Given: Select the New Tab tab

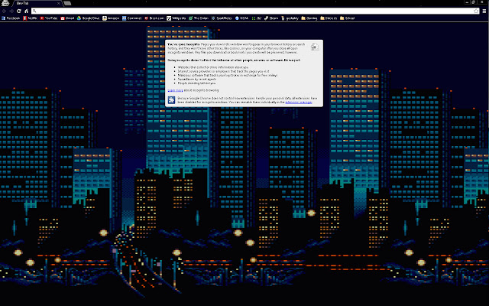Looking at the screenshot, I should coord(36,3).
